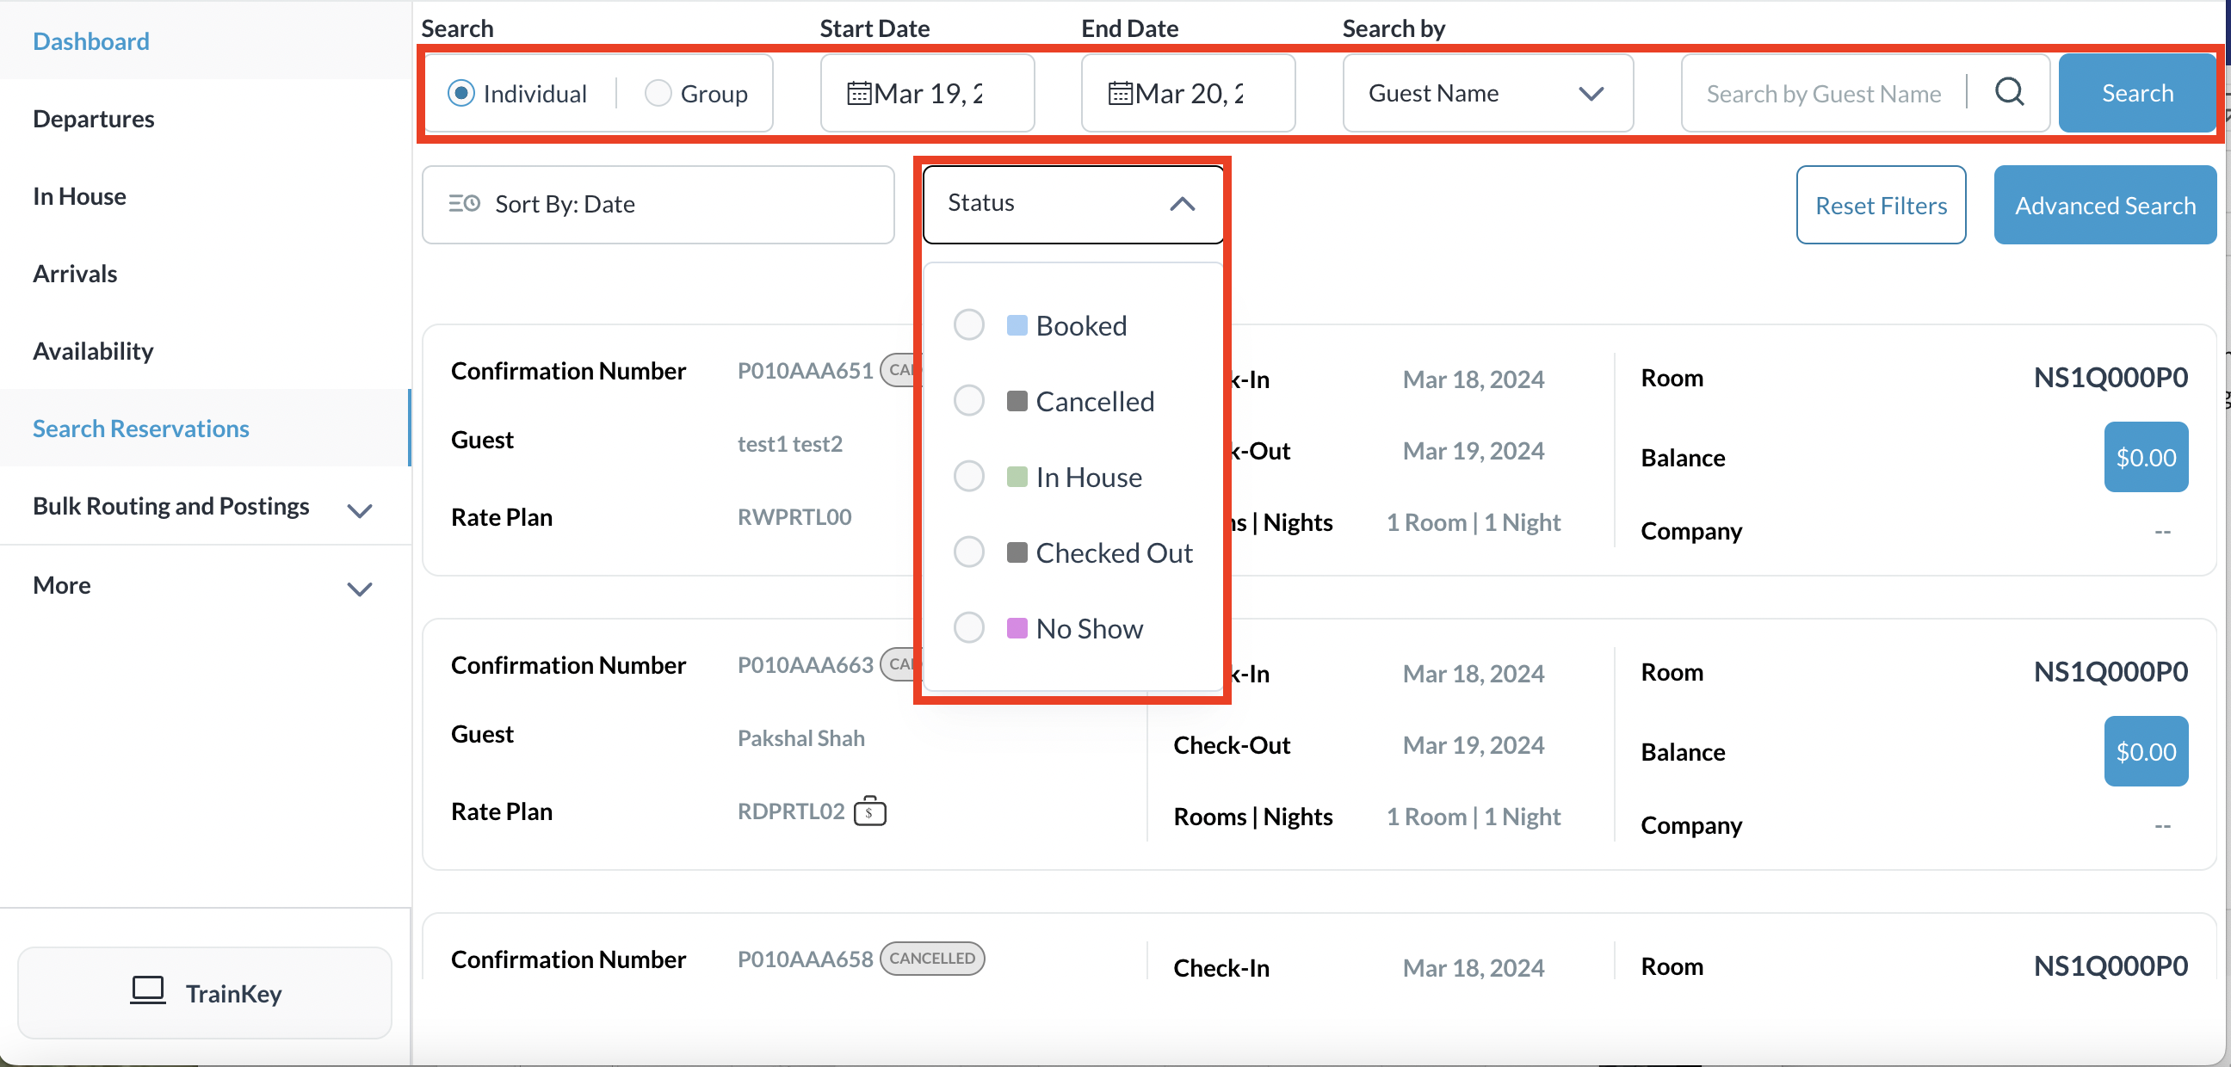Focus the Search by Guest Name field

(x=1822, y=93)
